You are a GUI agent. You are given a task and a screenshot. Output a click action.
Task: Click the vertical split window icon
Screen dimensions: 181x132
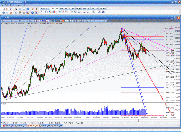24,9
